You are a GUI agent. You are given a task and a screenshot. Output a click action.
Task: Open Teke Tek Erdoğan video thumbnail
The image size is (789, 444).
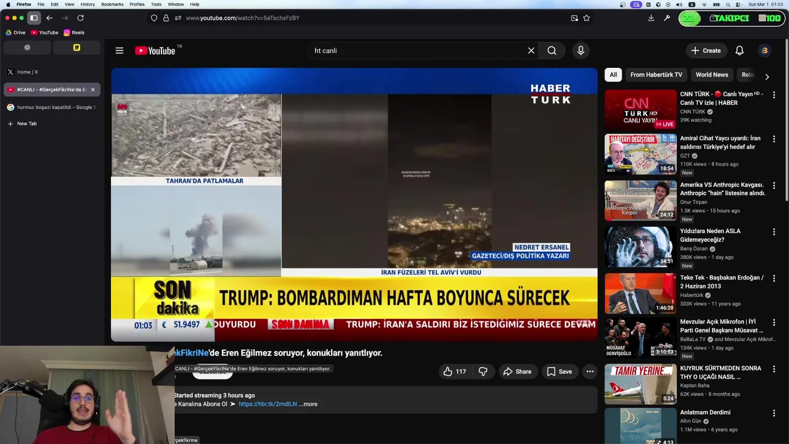[640, 294]
